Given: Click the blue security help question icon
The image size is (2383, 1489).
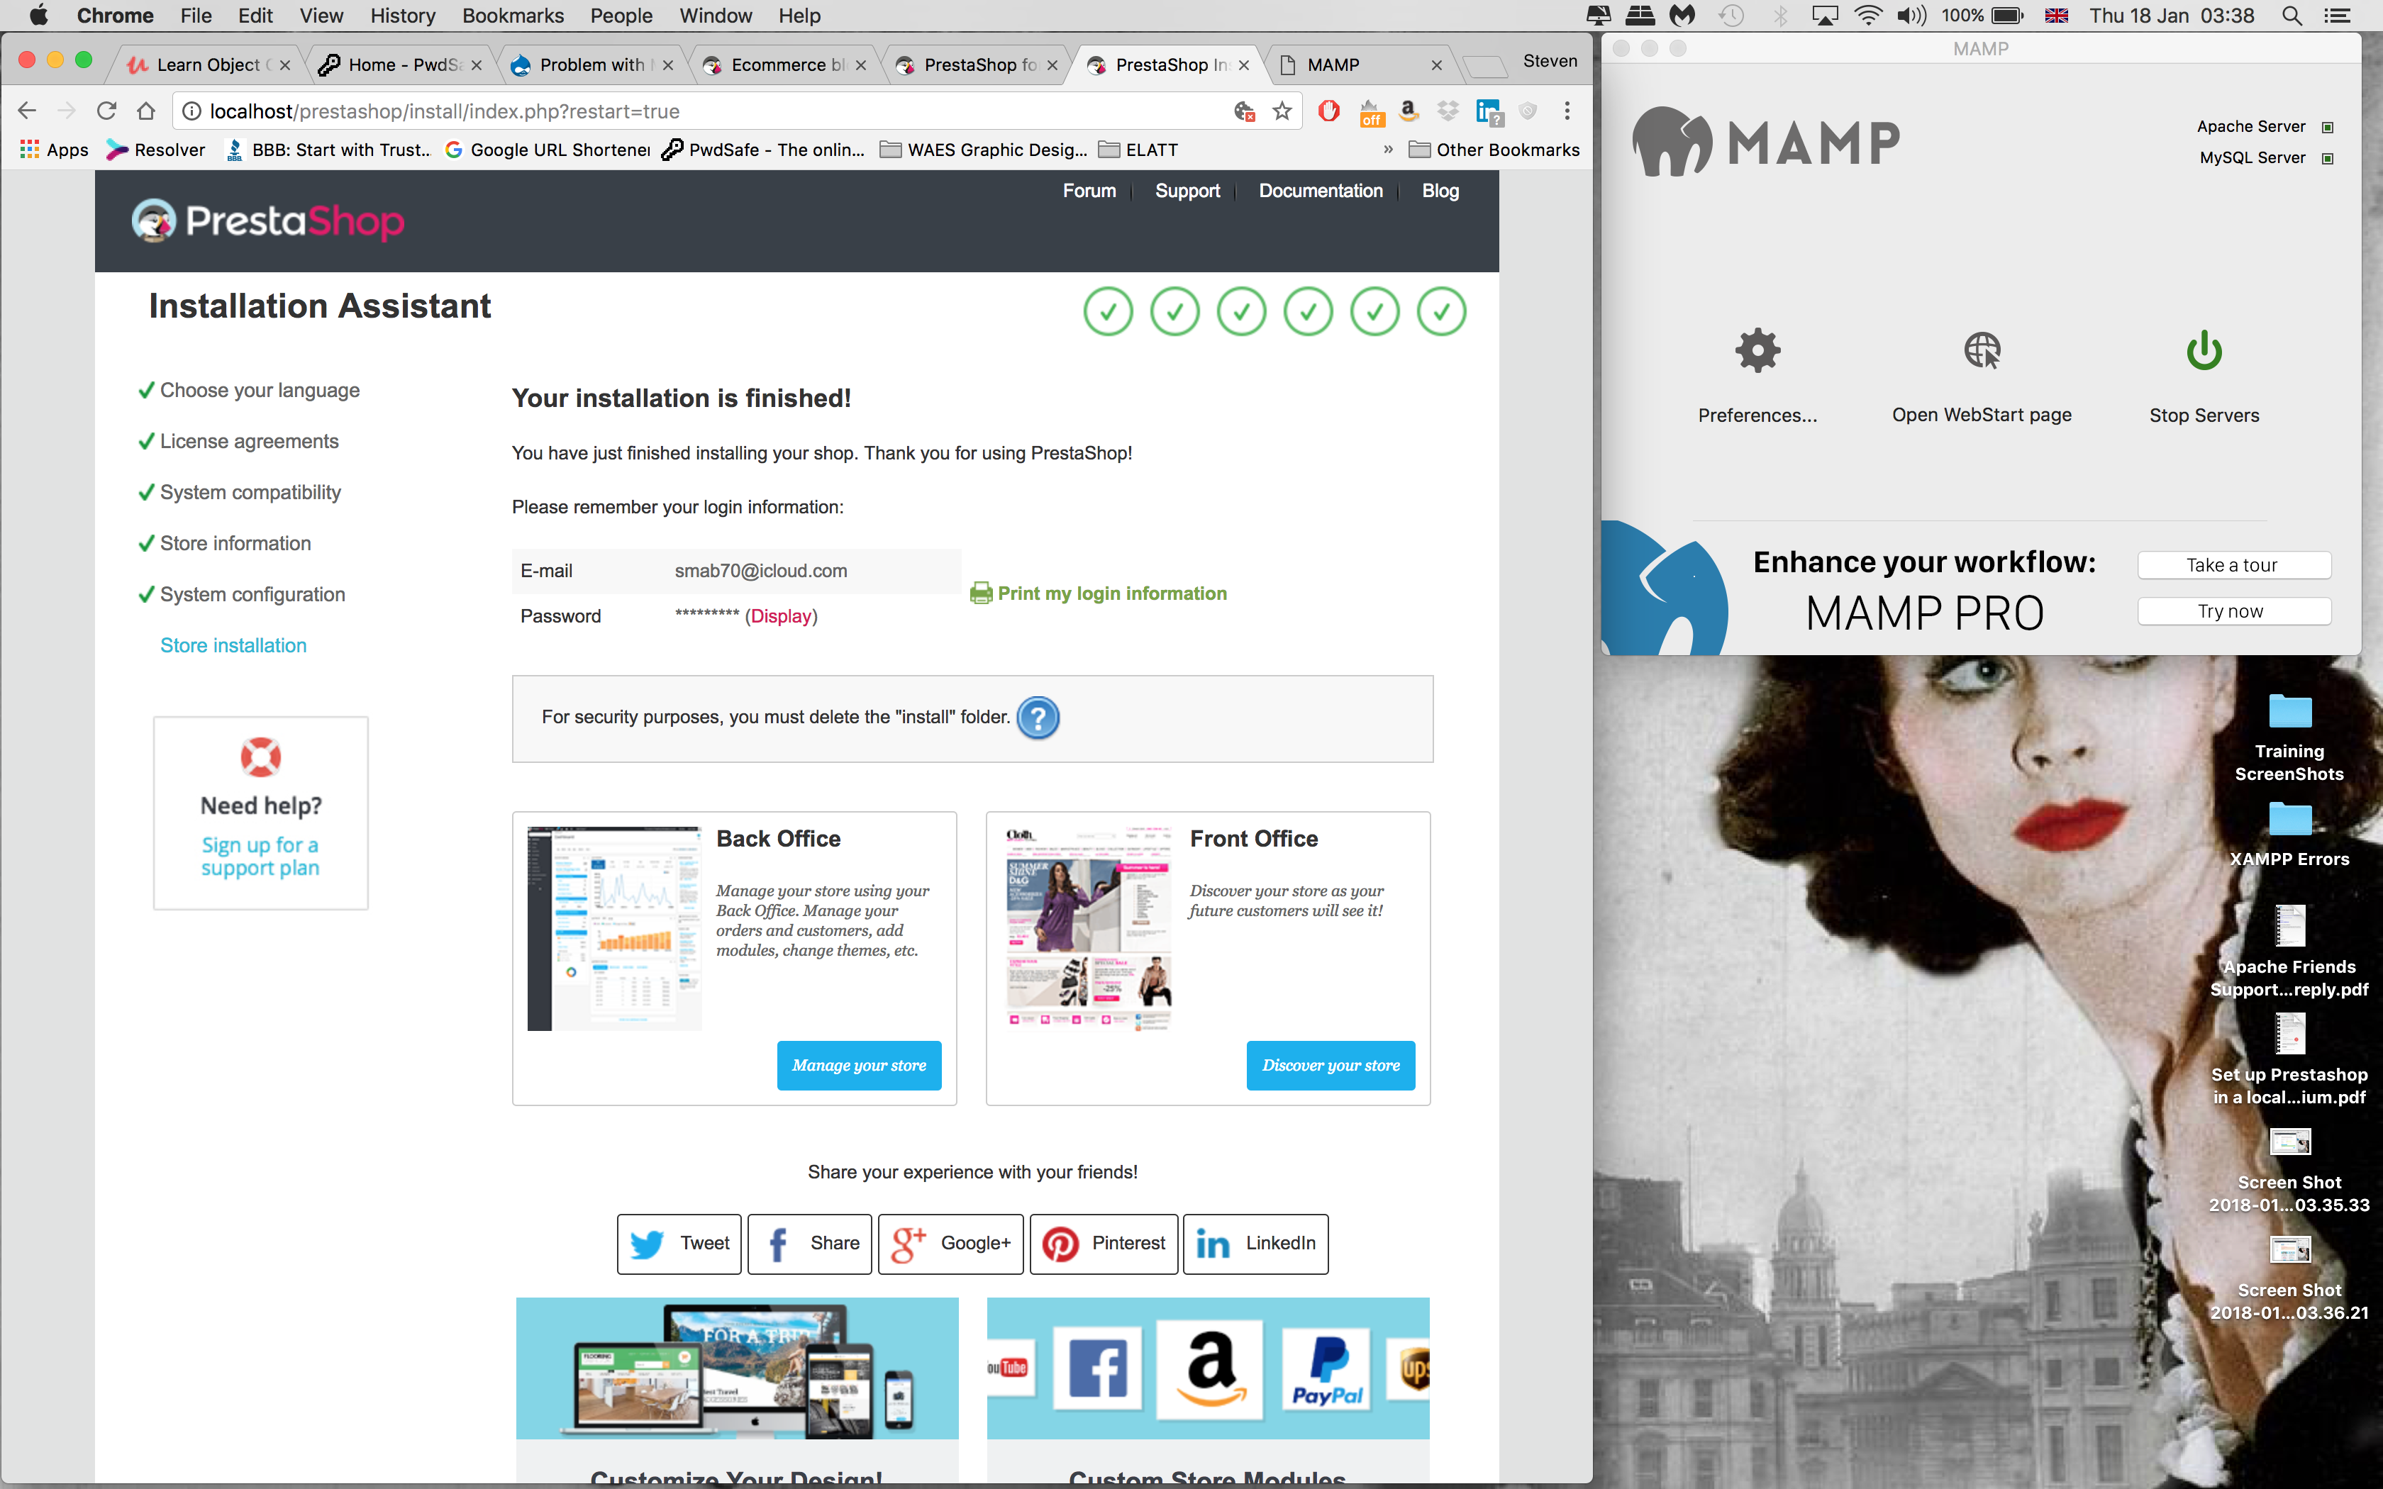Looking at the screenshot, I should (1037, 717).
